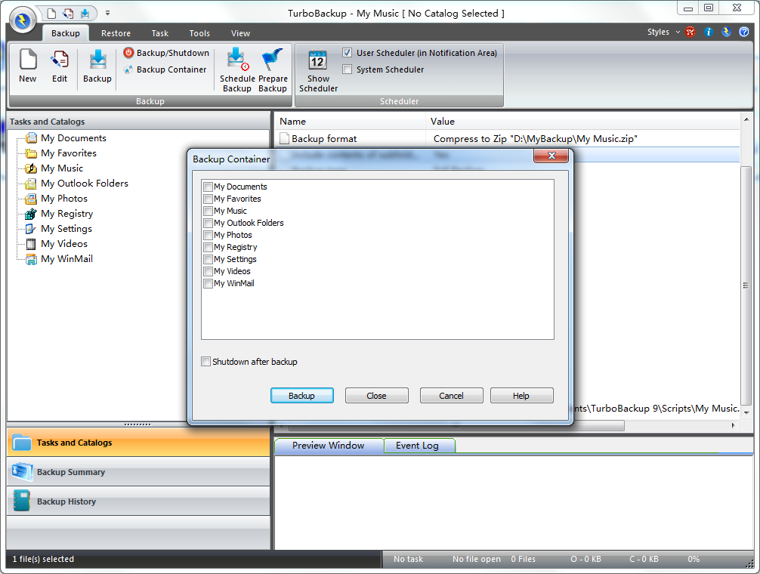Click the horizontal scrollbar right arrow
The width and height of the screenshot is (760, 574).
pos(733,425)
